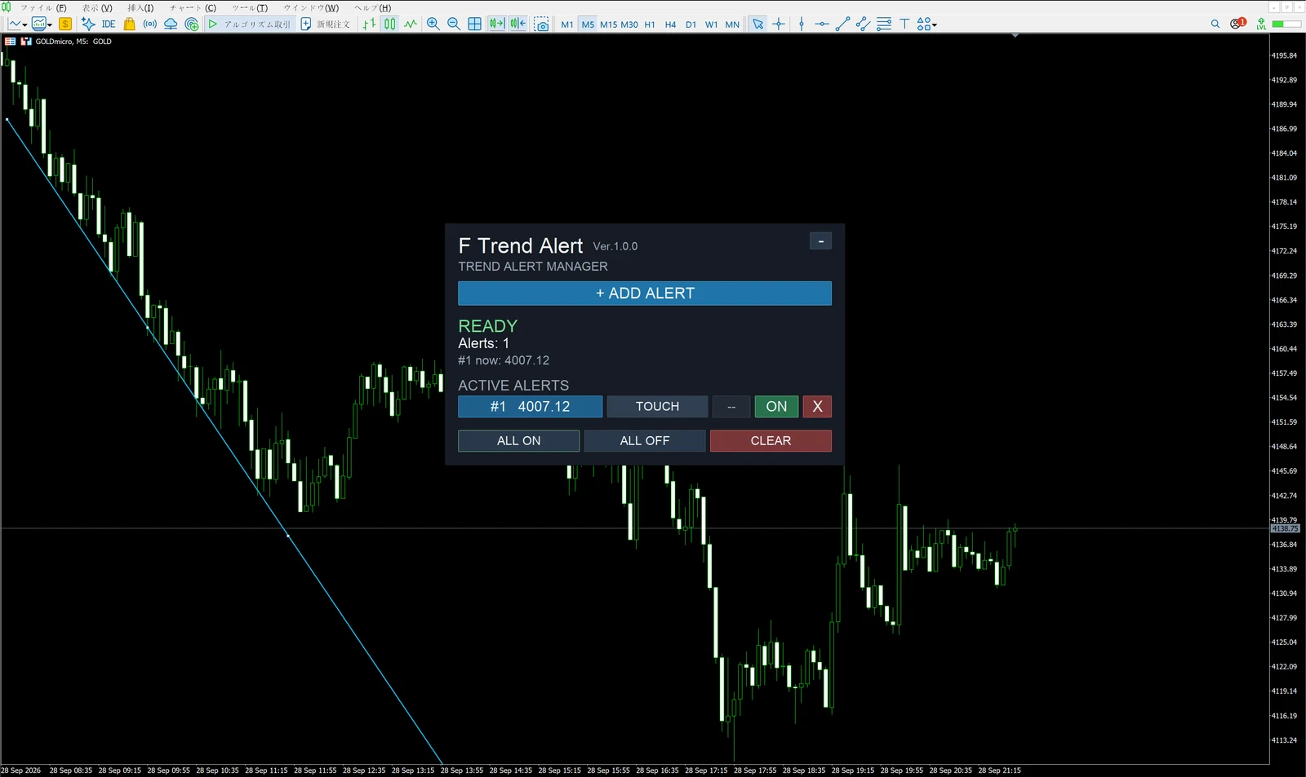Click the ALL ON button

[x=519, y=440]
